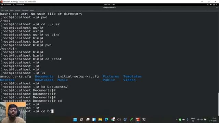Screen dimensions: 219x123
Task: Click the 'cd /root' command text
Action: [53, 59]
